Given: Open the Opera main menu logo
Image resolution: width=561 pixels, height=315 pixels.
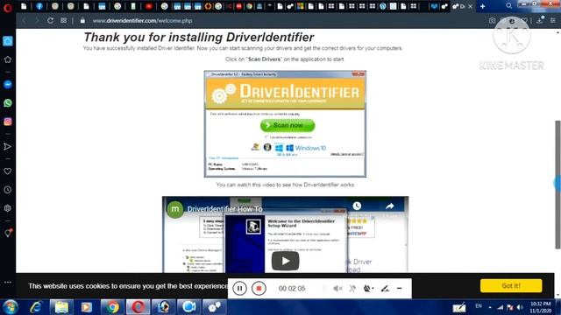Looking at the screenshot, I should click(8, 7).
